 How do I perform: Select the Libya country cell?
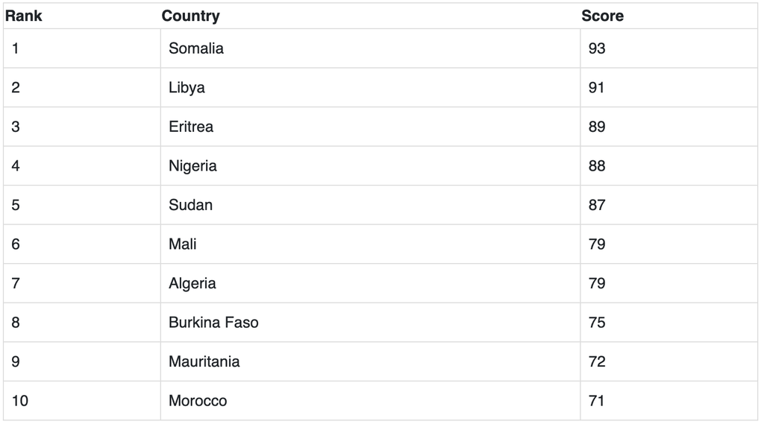pyautogui.click(x=187, y=88)
